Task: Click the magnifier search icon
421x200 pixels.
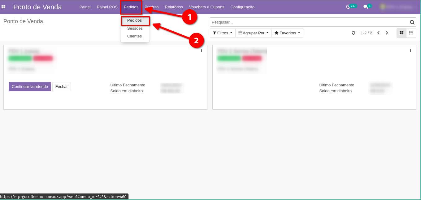Action: pyautogui.click(x=412, y=22)
